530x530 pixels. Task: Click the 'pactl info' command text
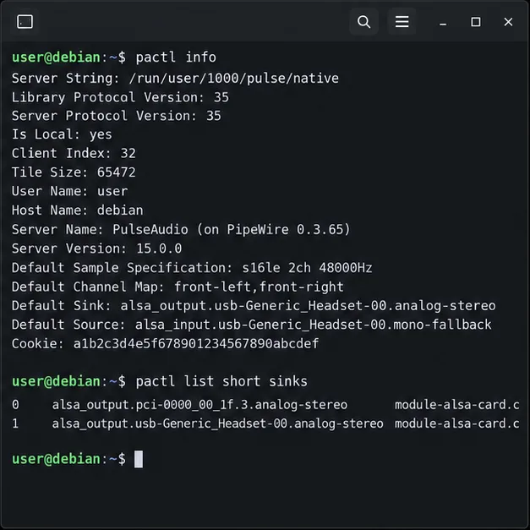coord(176,57)
